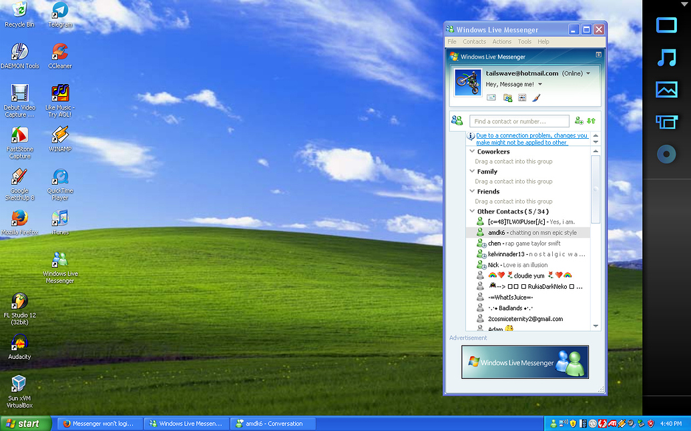
Task: Click the paintbrush color scheme icon
Action: click(x=536, y=97)
